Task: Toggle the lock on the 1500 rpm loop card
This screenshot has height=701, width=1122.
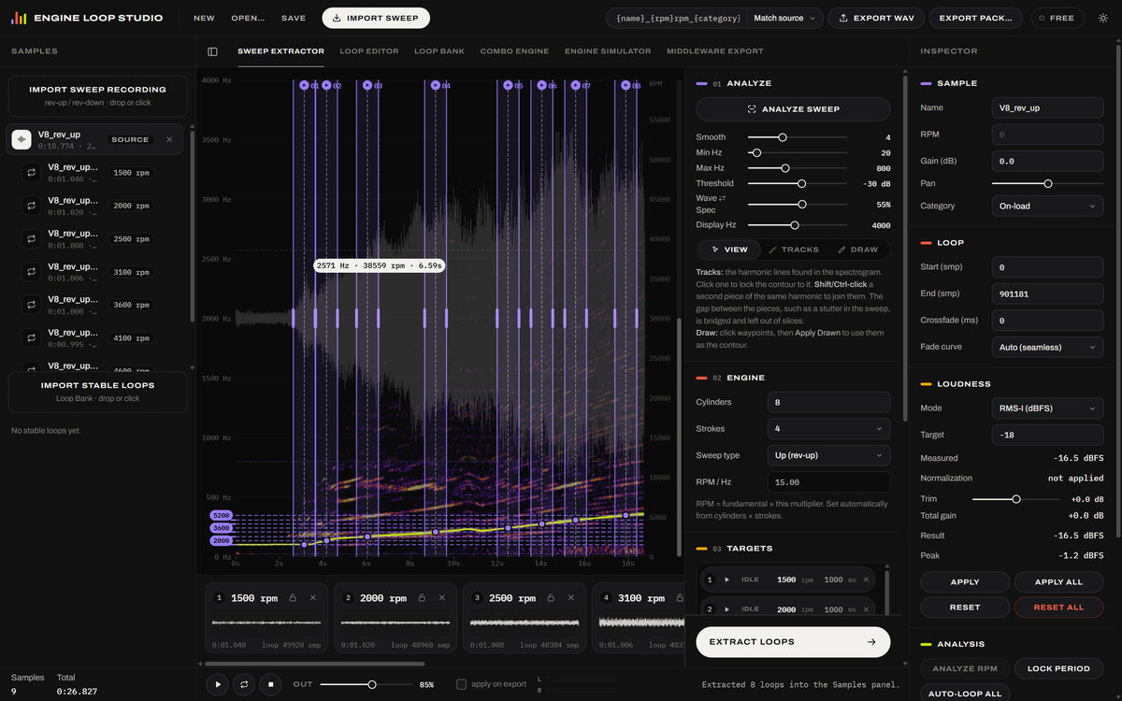Action: 292,598
